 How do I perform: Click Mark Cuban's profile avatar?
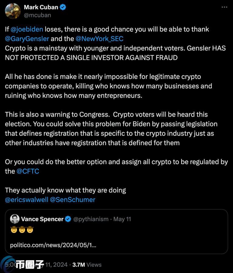[12, 11]
